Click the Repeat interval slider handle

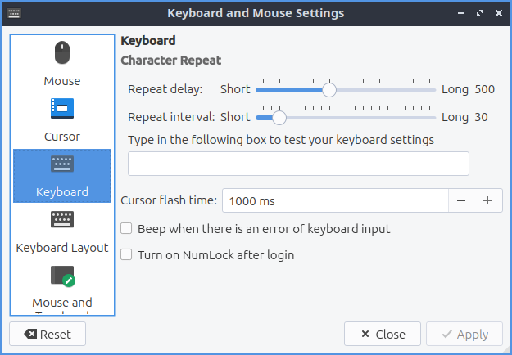pos(279,117)
